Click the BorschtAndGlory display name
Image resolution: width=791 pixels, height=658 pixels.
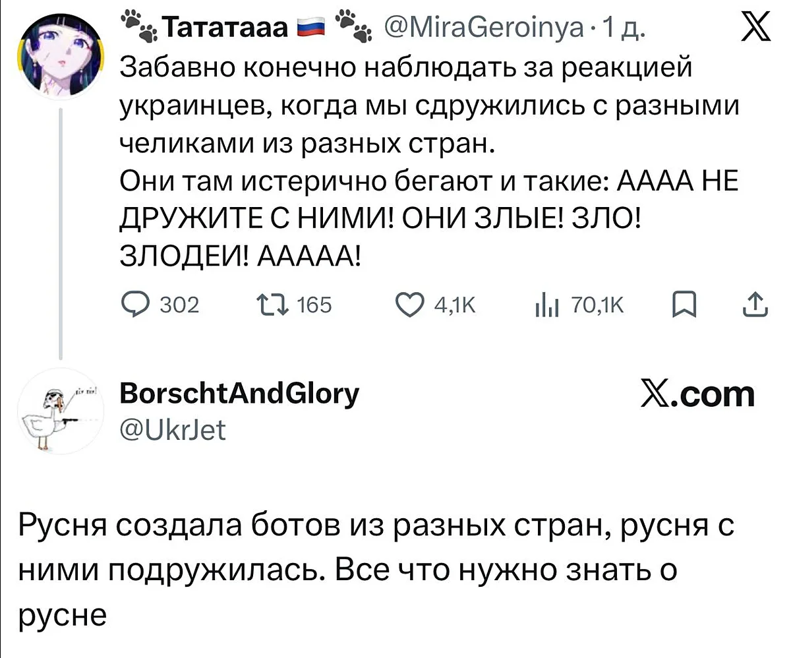pyautogui.click(x=240, y=395)
